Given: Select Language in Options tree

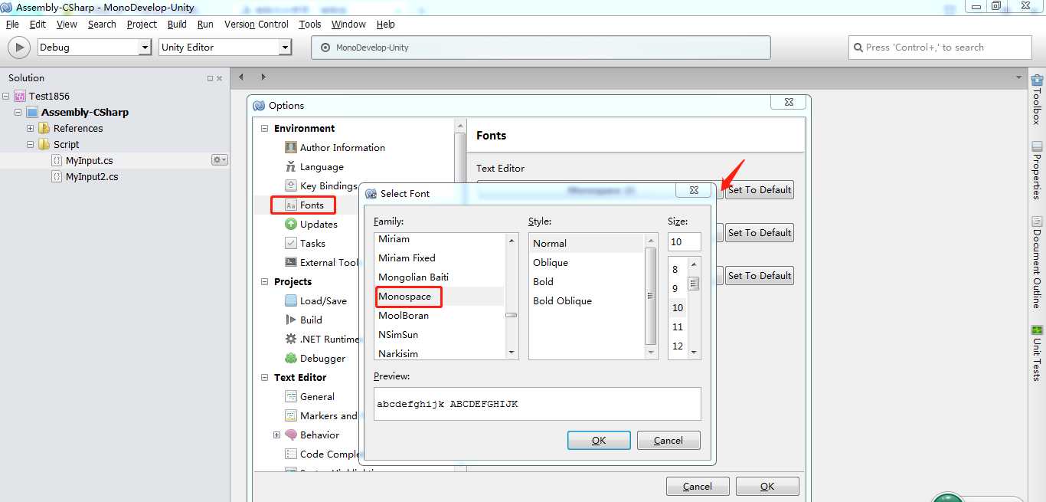Looking at the screenshot, I should [322, 166].
